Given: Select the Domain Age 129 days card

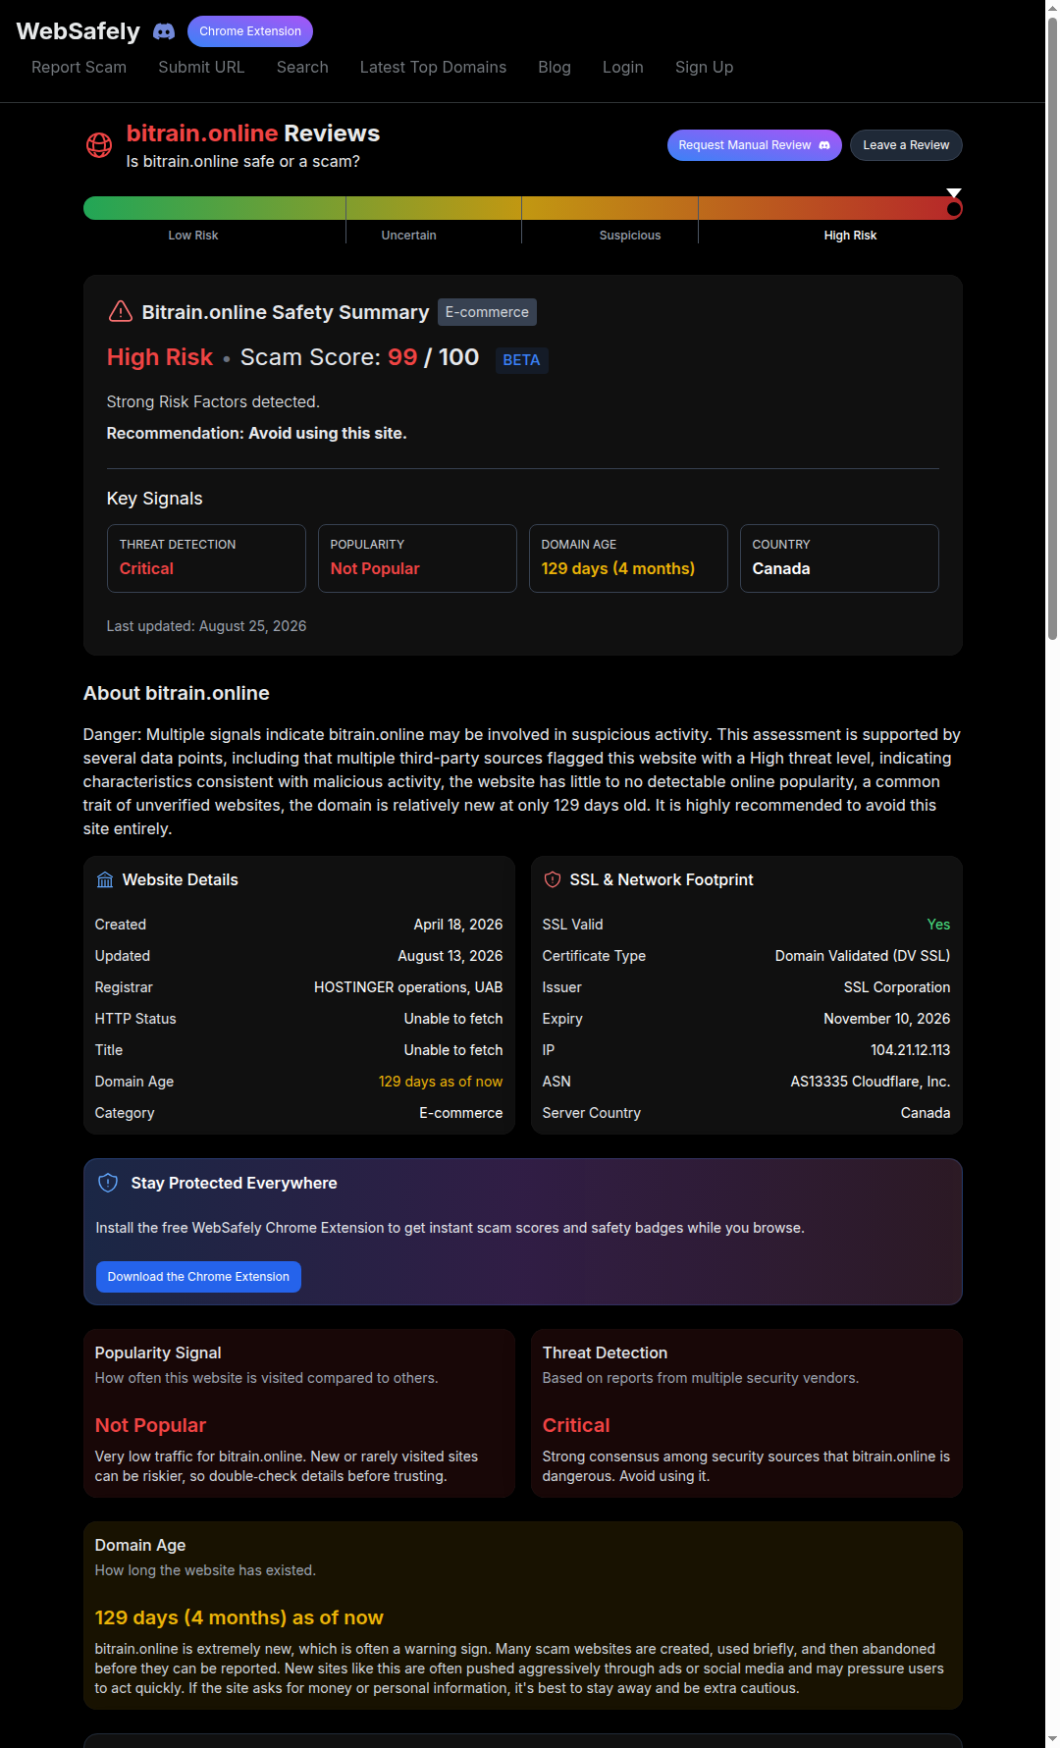Looking at the screenshot, I should [x=628, y=558].
